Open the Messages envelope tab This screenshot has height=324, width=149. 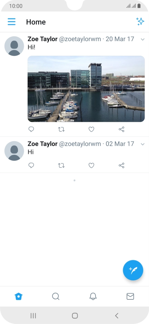[130, 297]
